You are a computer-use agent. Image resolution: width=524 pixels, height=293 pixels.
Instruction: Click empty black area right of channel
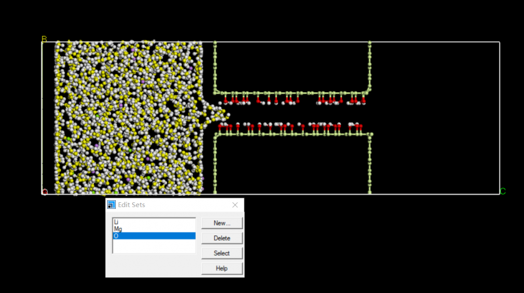(437, 116)
